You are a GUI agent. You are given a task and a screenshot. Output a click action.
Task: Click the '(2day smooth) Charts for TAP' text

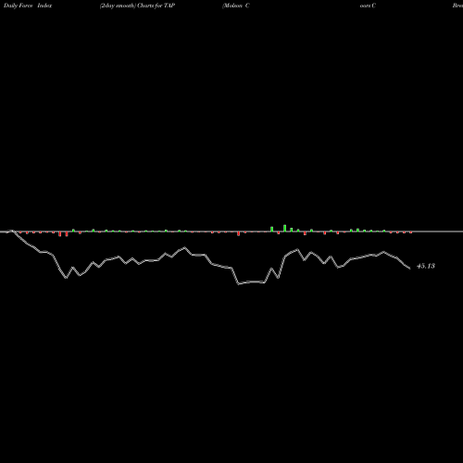click(137, 6)
